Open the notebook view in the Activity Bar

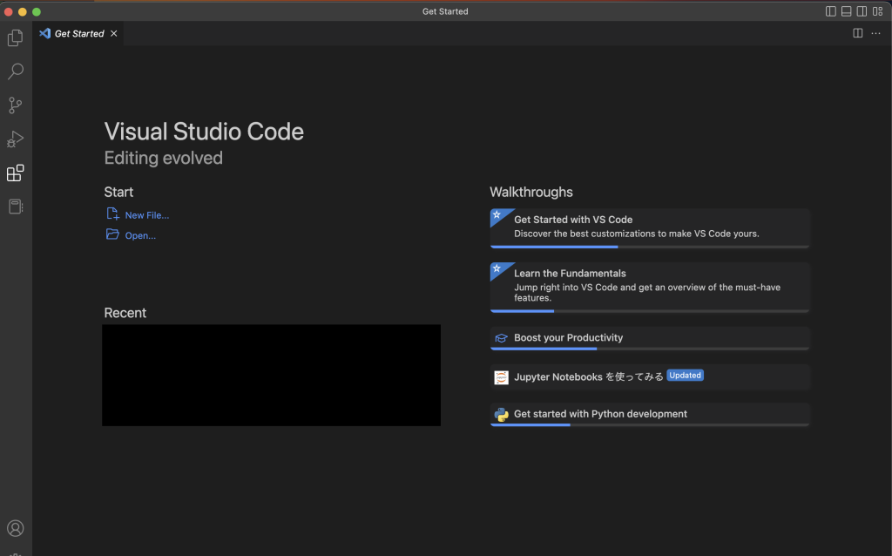16,207
